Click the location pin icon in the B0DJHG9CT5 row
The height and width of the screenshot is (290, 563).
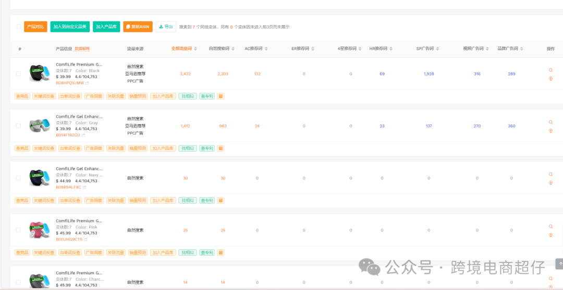pyautogui.click(x=550, y=235)
